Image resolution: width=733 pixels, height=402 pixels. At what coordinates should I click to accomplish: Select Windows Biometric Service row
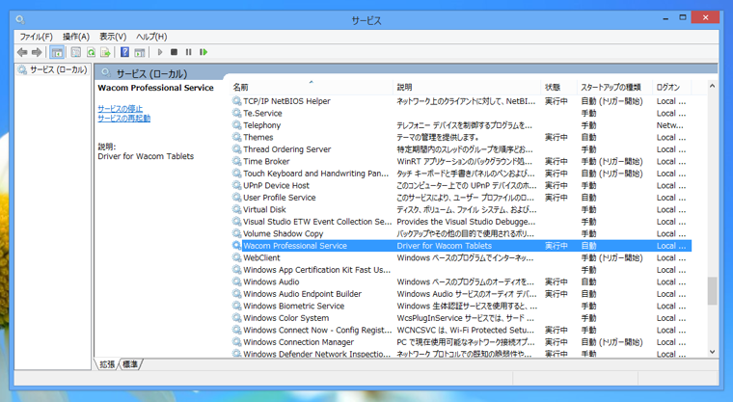click(461, 307)
